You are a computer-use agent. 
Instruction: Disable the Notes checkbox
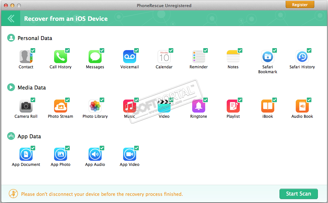click(x=240, y=50)
